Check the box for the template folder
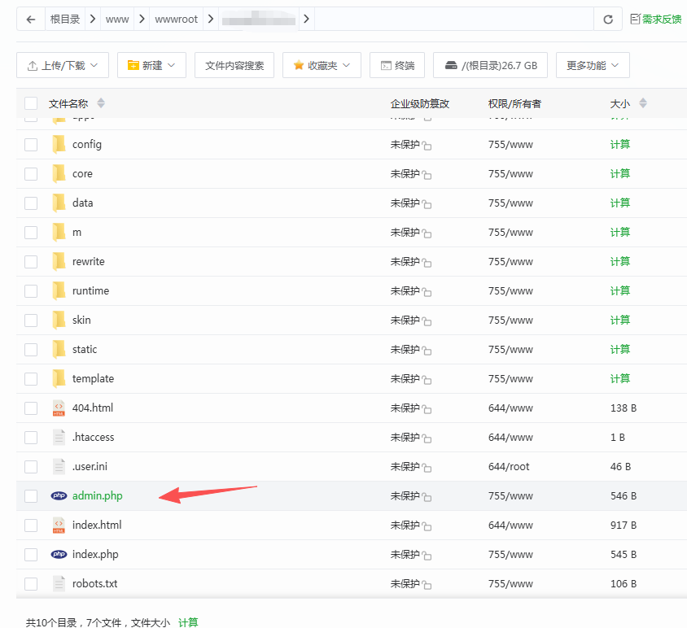687x628 pixels. [31, 379]
